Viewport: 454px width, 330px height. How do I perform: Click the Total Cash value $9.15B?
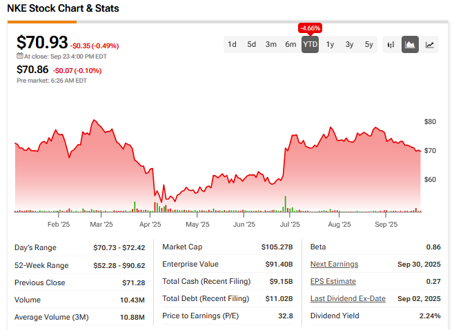click(281, 281)
